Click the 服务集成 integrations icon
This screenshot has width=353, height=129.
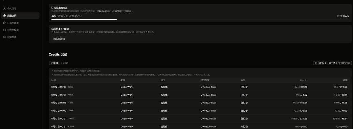coord(4,37)
